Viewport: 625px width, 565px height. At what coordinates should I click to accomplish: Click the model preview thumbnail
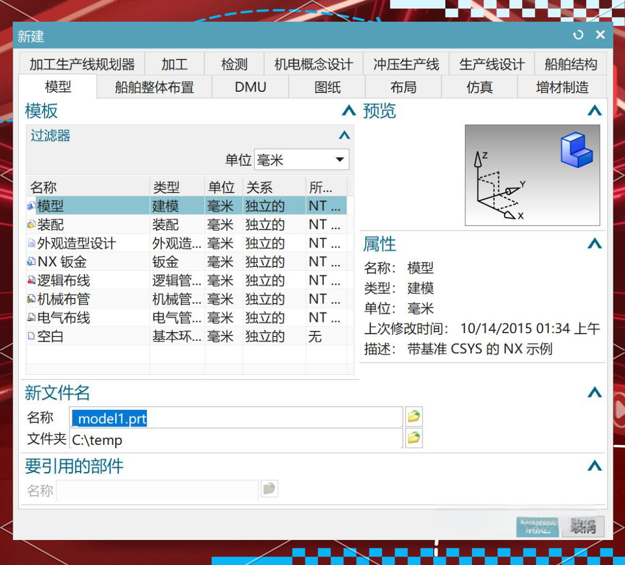click(x=532, y=175)
